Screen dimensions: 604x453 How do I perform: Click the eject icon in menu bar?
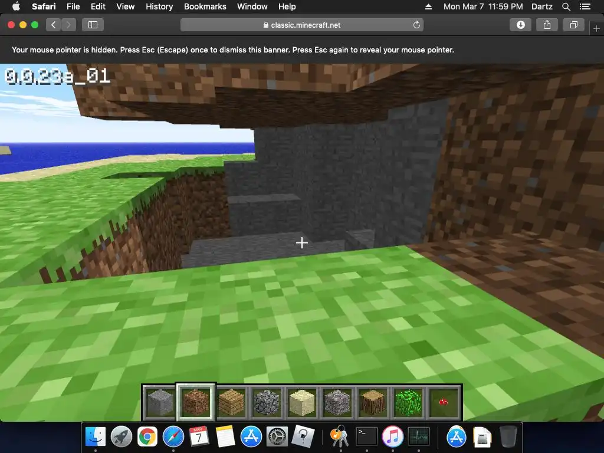pos(428,6)
